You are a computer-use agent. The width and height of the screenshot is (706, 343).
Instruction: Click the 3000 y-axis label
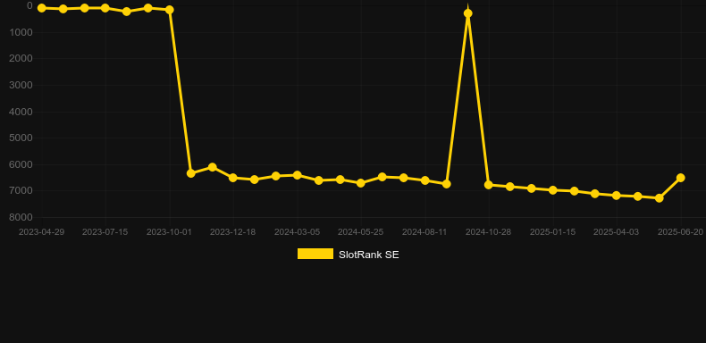(21, 85)
